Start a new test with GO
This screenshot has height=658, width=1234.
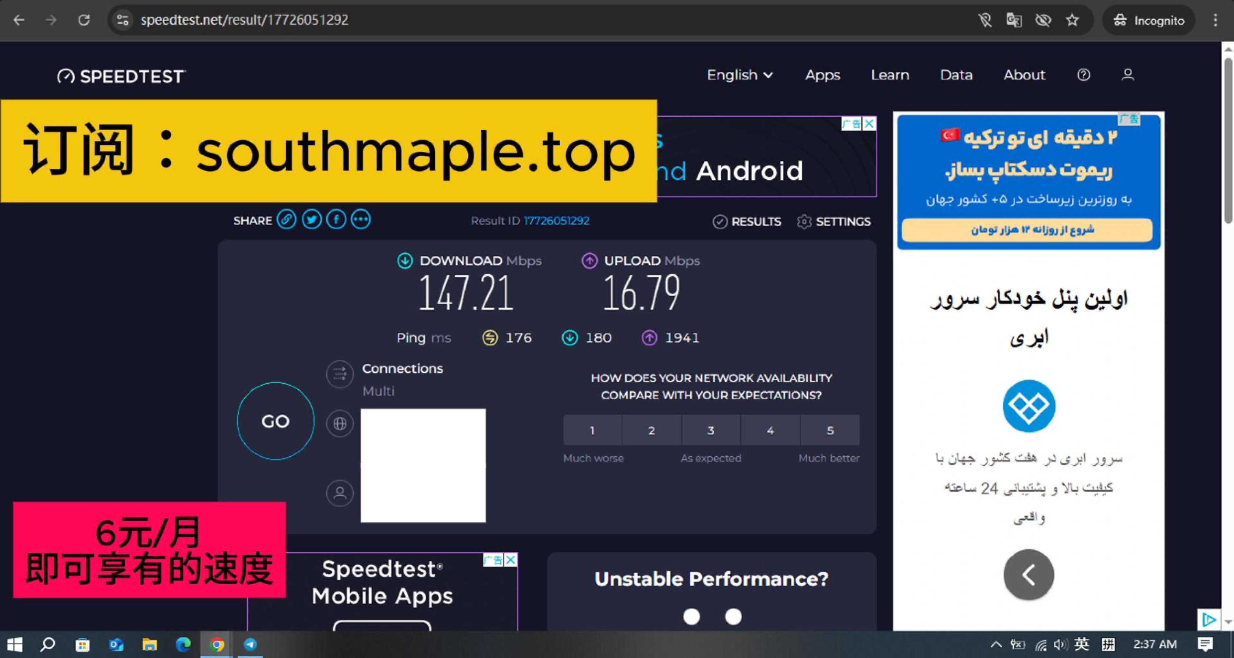tap(275, 421)
